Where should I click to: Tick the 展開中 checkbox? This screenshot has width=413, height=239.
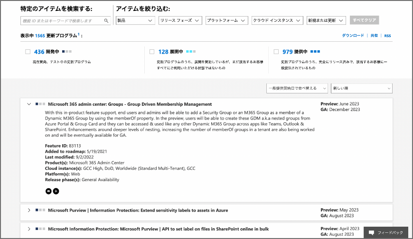click(152, 52)
